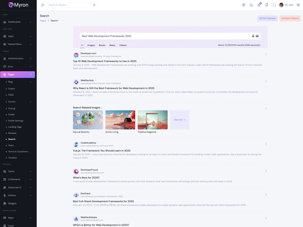Viewport: 303px width, 227px height.
Task: Click the Export Report button
Action: 290,18
